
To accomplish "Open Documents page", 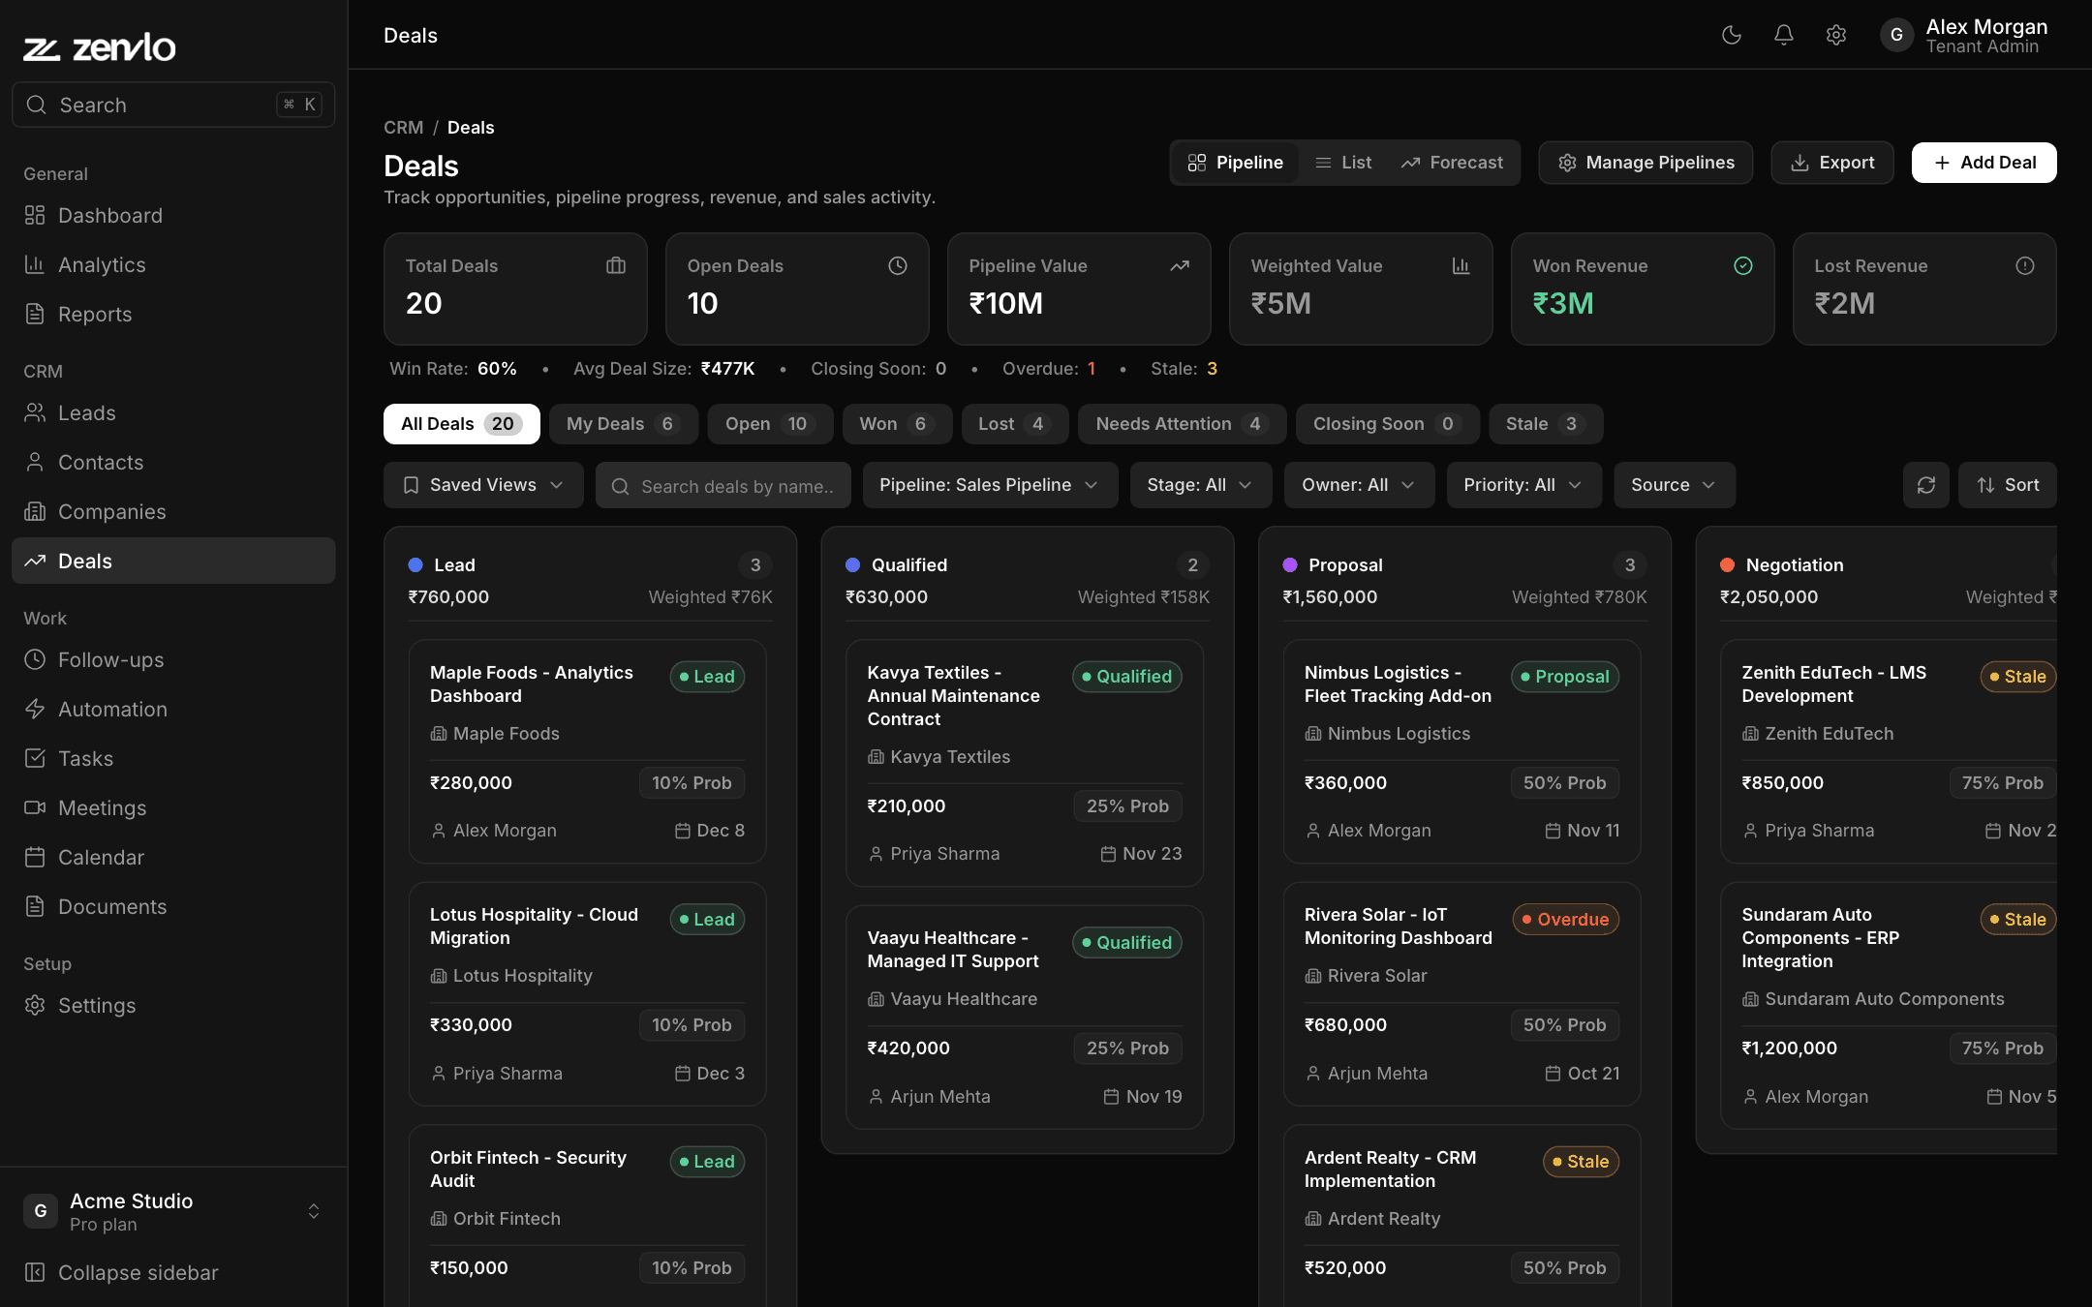I will pyautogui.click(x=173, y=906).
